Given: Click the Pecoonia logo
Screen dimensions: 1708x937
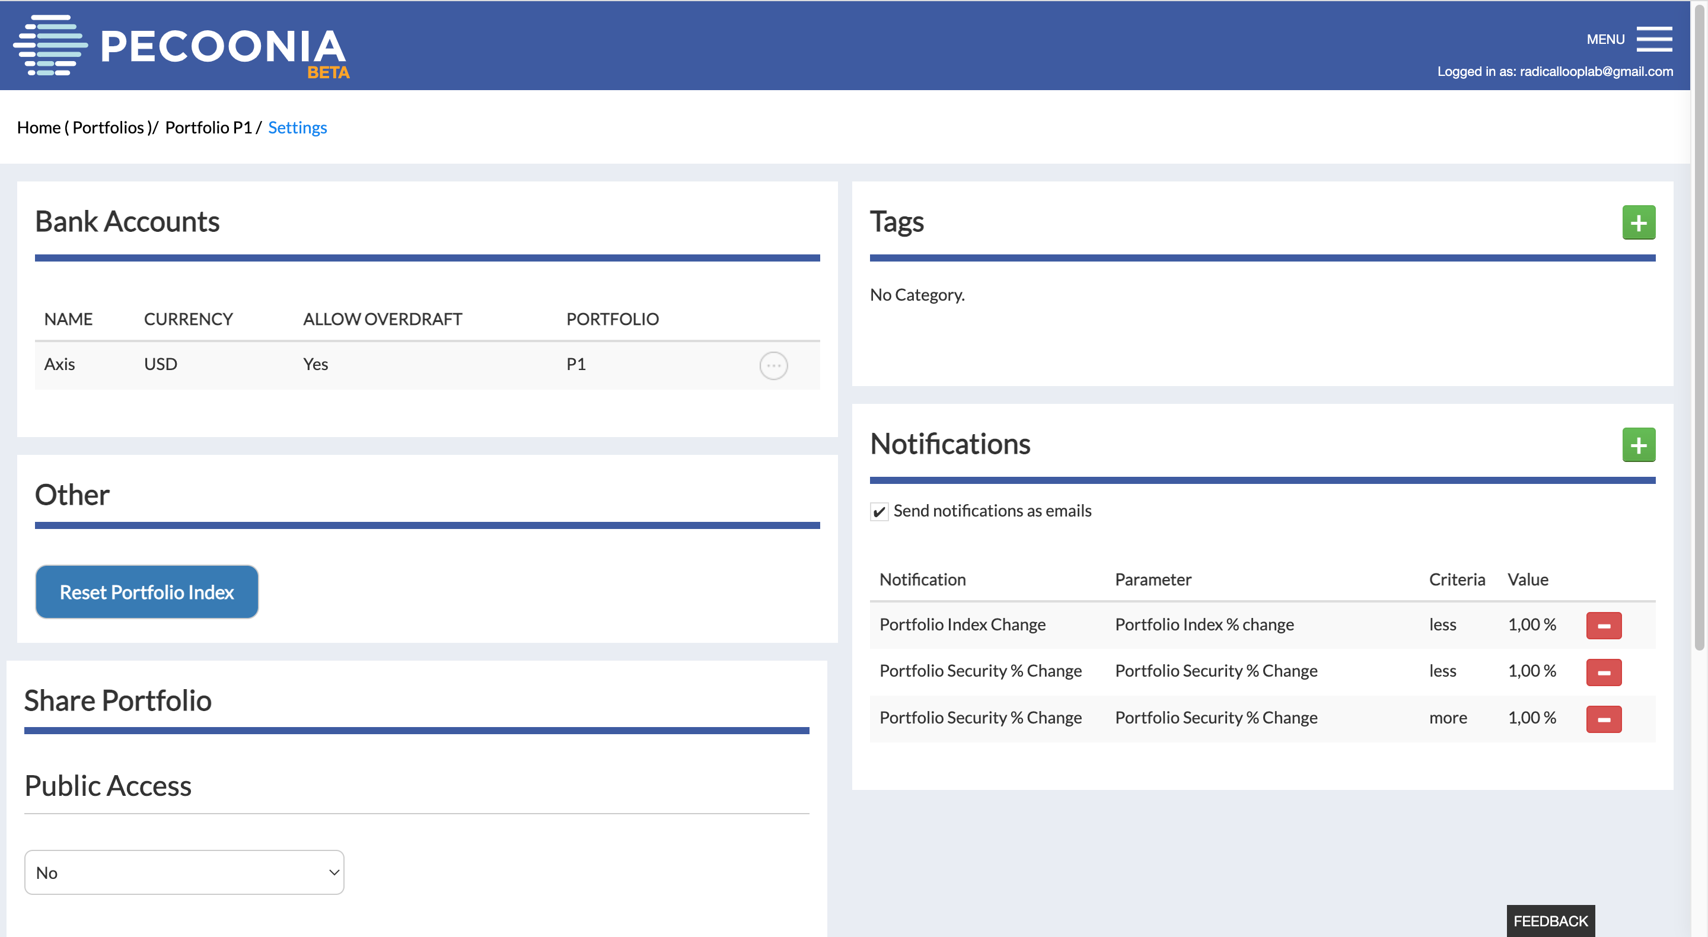Looking at the screenshot, I should coord(181,46).
